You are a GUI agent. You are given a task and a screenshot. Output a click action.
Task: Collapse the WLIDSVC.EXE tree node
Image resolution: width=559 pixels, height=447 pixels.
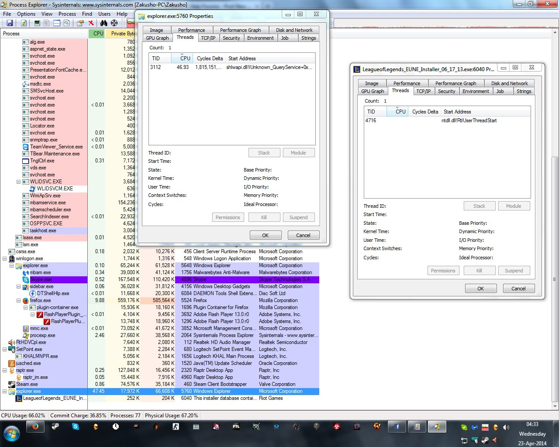click(x=19, y=182)
